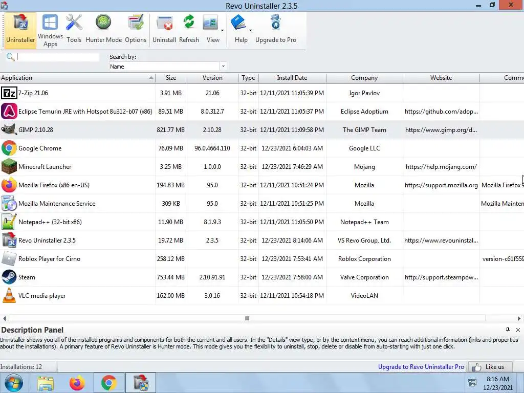Screen dimensions: 524x393
Task: Expand the View dropdown arrow
Action: pyautogui.click(x=222, y=30)
